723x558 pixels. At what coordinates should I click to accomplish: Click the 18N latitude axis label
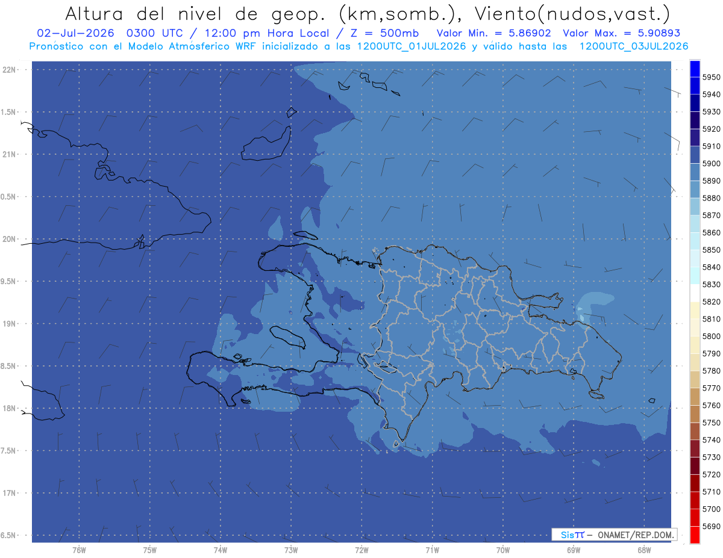pos(10,409)
